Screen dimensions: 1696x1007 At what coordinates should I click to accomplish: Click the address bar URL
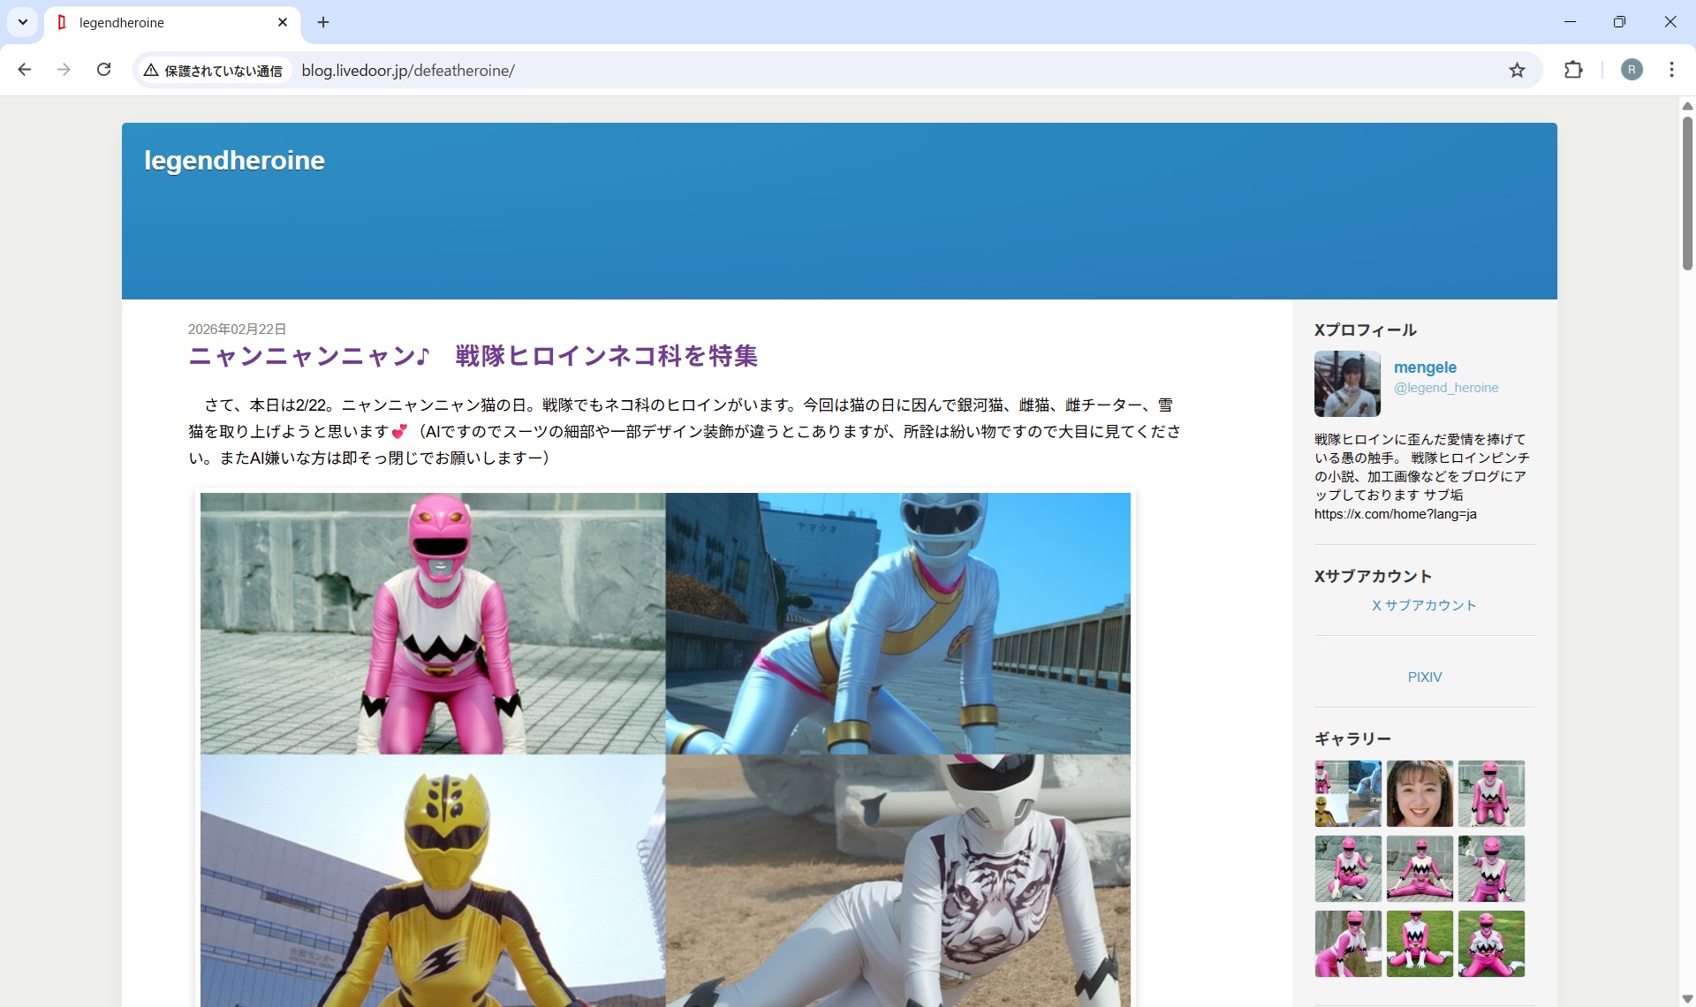coord(407,71)
